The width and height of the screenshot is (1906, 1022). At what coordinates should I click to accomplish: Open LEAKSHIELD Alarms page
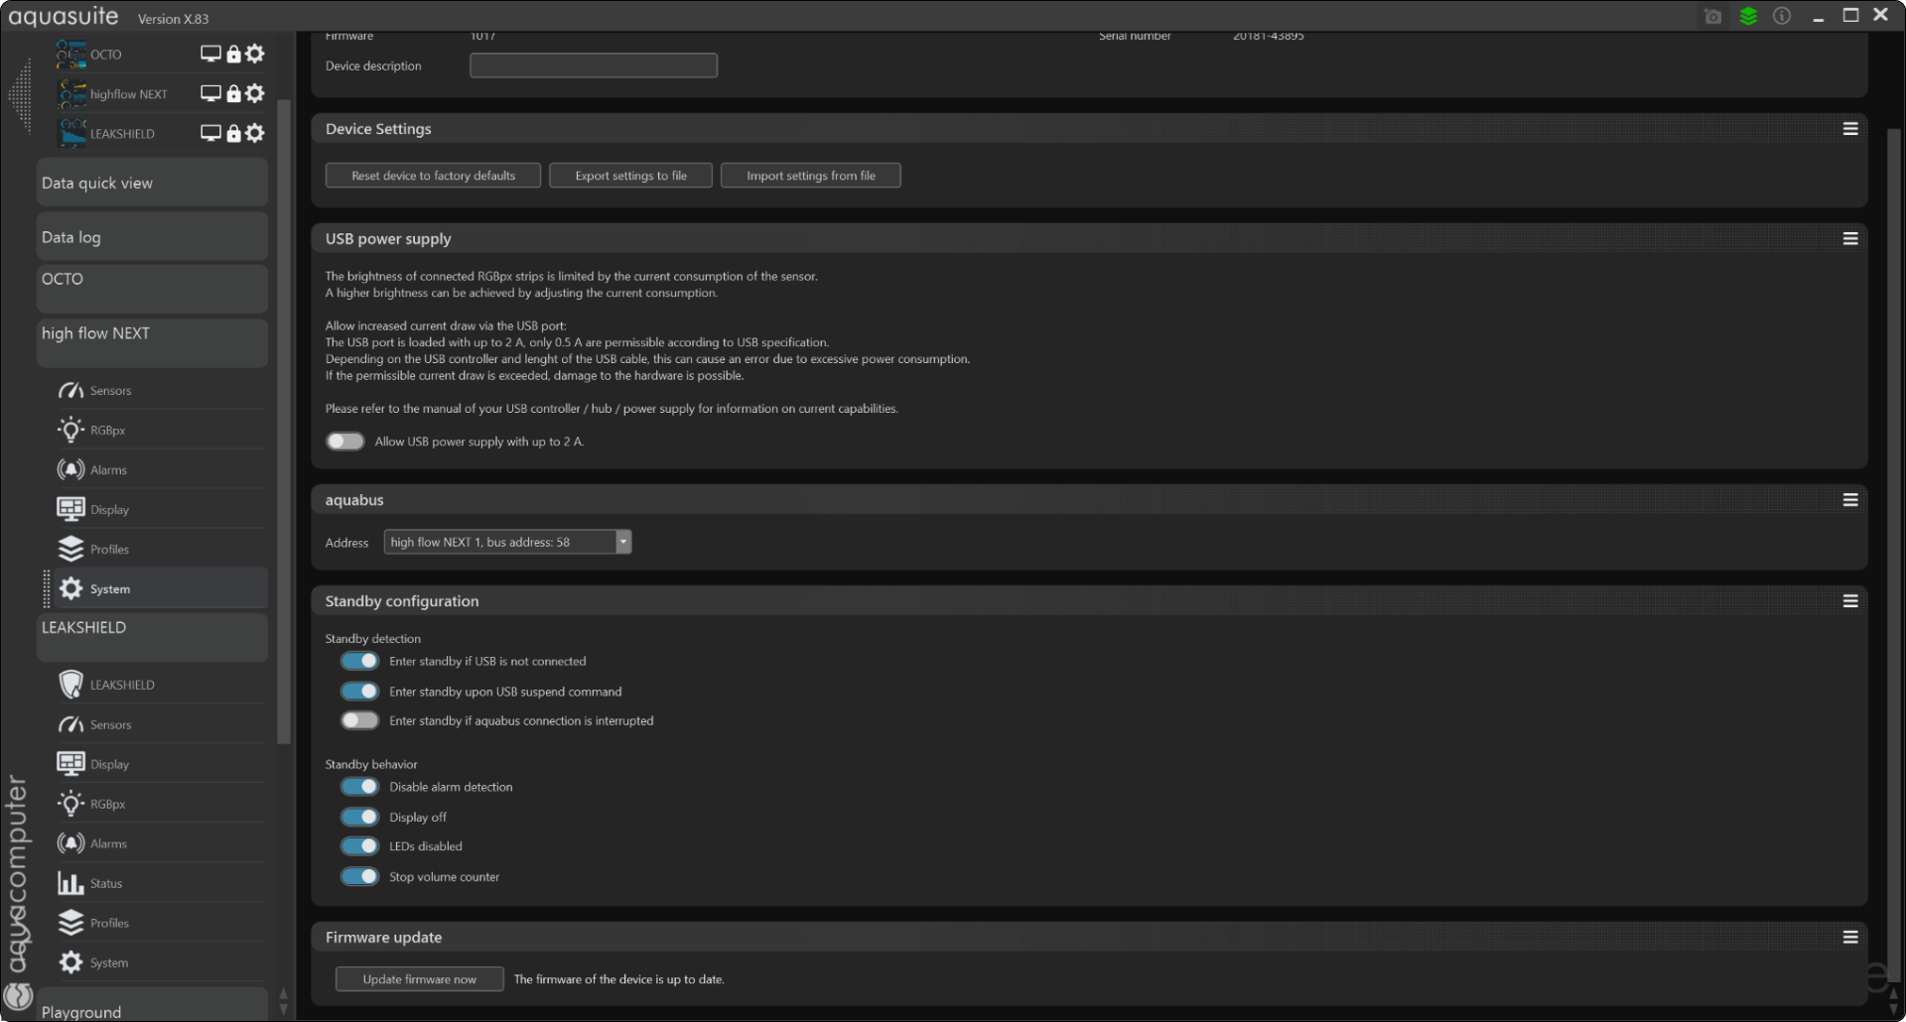pyautogui.click(x=161, y=843)
